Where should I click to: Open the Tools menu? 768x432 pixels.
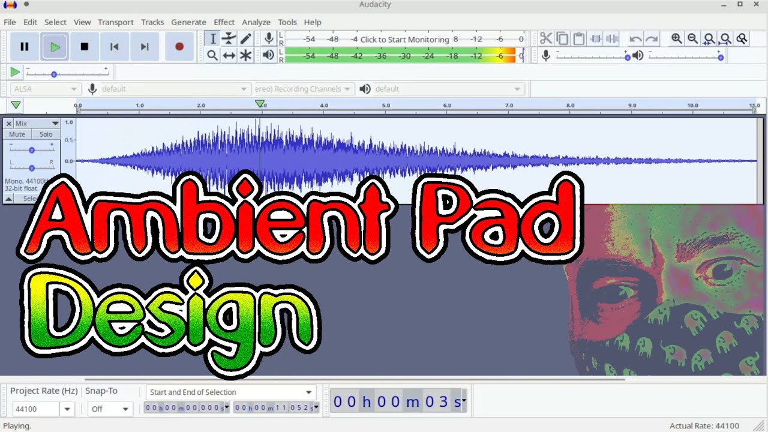[x=287, y=22]
